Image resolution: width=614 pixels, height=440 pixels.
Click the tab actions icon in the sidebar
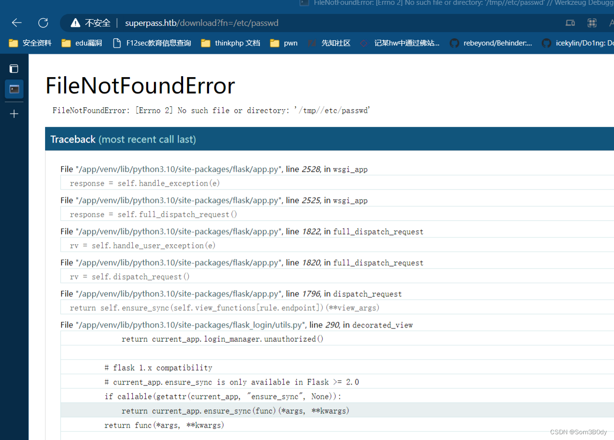point(14,68)
